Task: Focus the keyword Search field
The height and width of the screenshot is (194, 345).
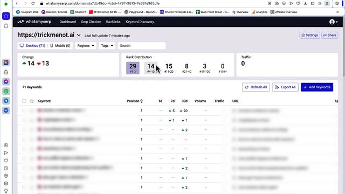Action: pyautogui.click(x=141, y=45)
